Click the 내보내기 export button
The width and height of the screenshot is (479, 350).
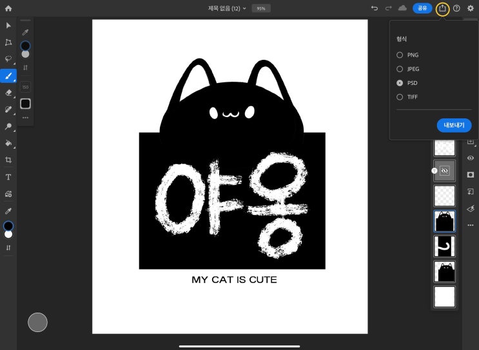454,125
